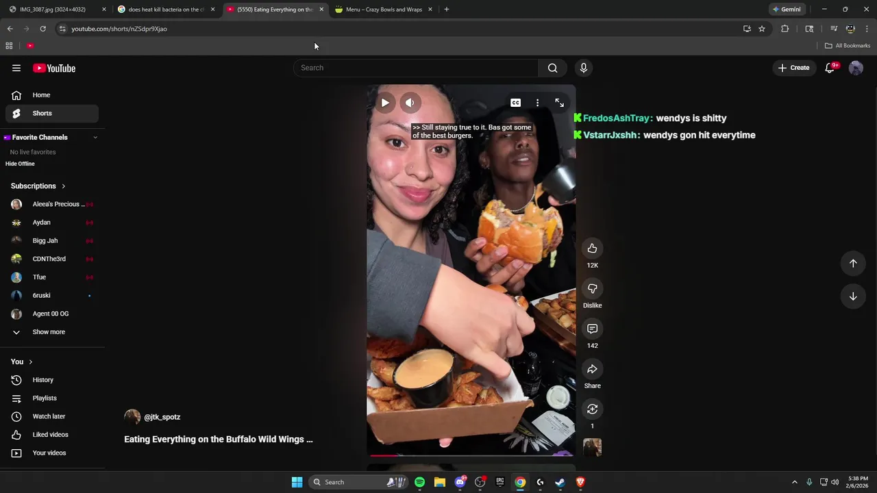Open Playlists in the sidebar
The height and width of the screenshot is (493, 877).
pyautogui.click(x=52, y=399)
